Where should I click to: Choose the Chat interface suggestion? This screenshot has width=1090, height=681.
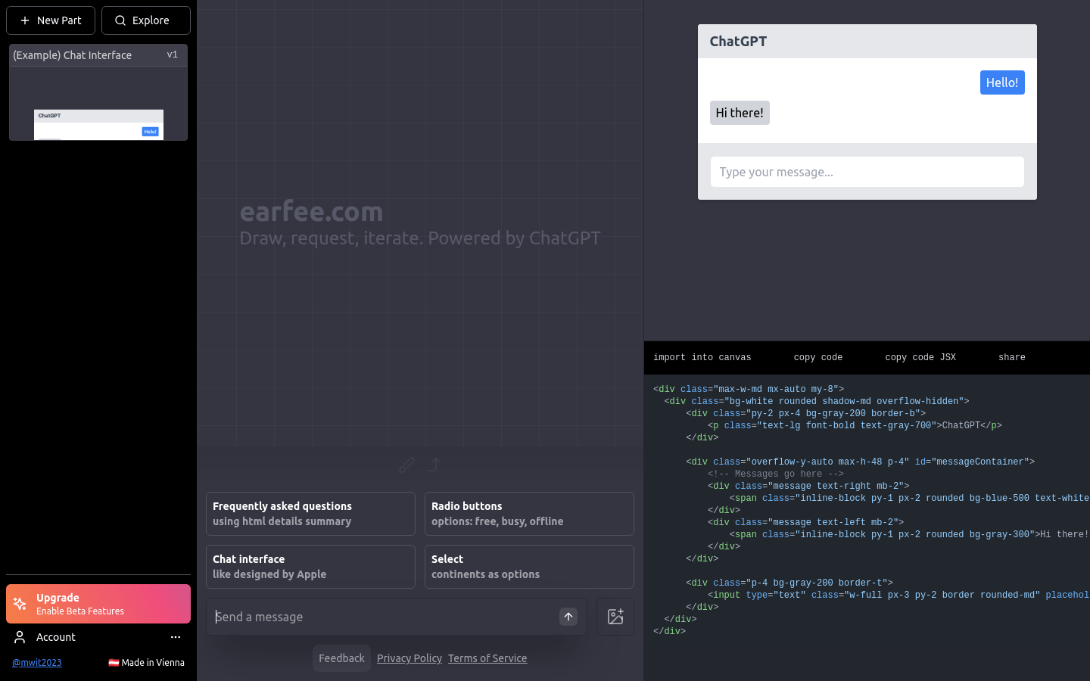(310, 567)
